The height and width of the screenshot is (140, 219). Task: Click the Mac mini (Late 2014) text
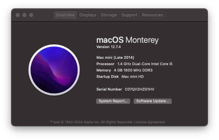click(115, 57)
